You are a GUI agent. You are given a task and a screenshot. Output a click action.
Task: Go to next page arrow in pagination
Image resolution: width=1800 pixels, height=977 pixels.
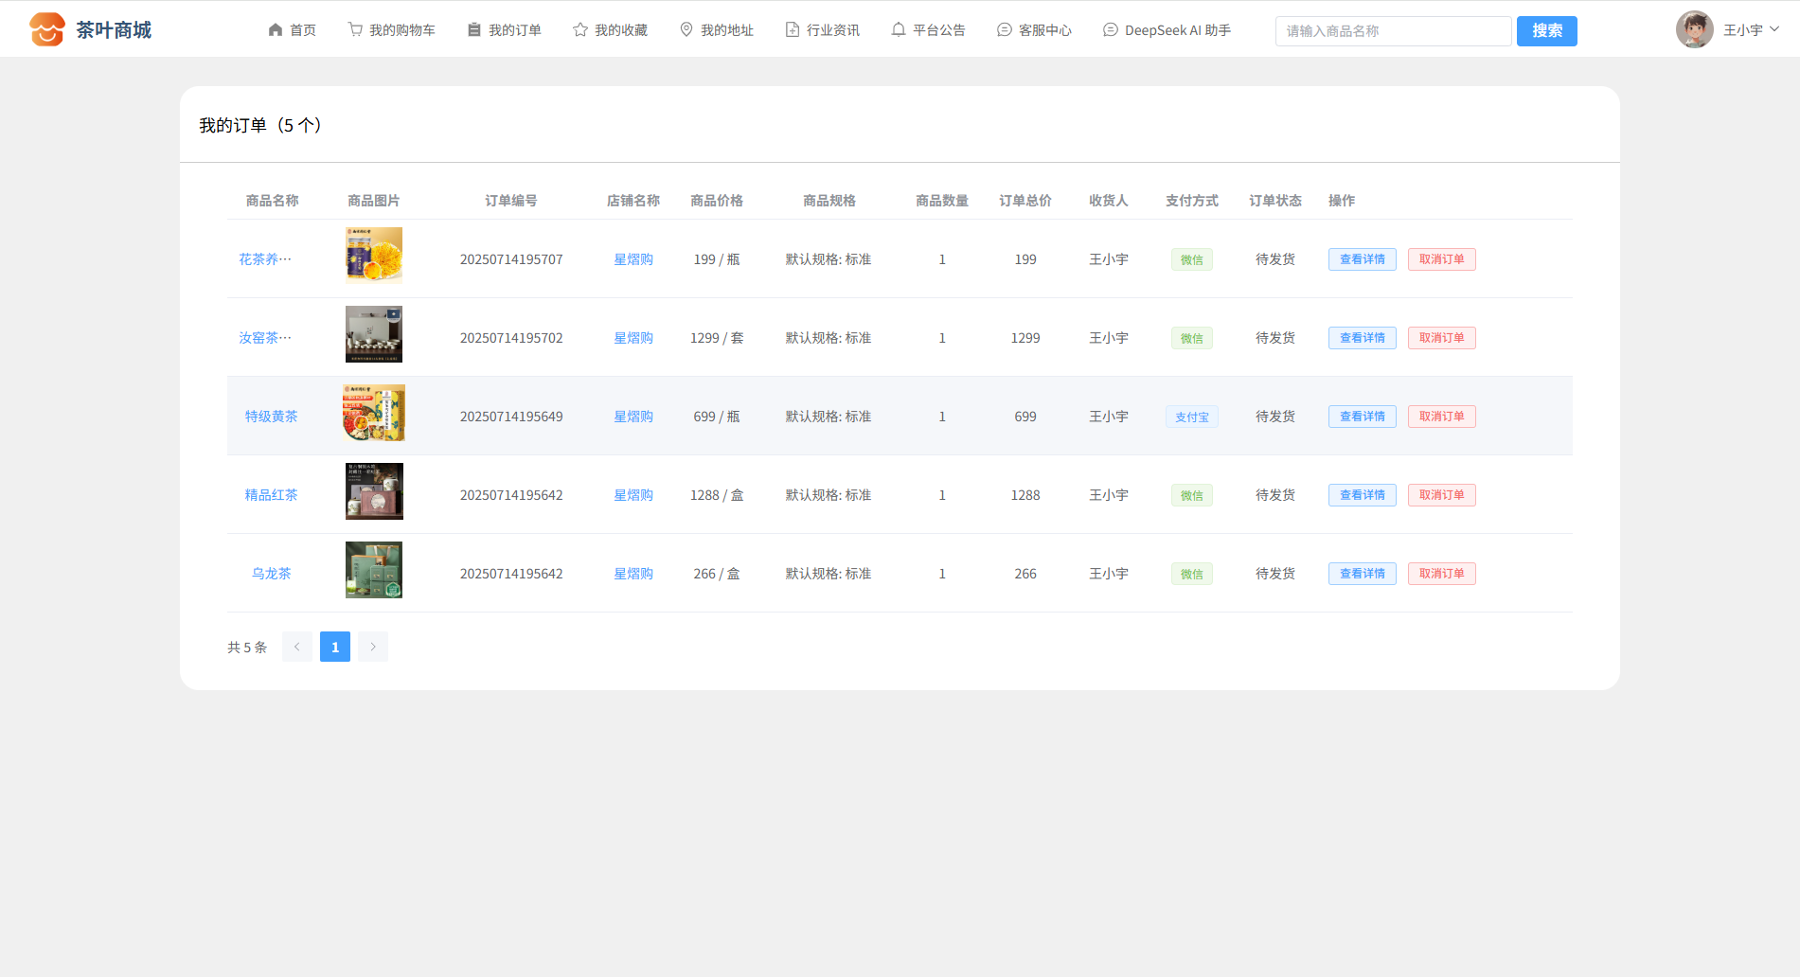click(373, 647)
